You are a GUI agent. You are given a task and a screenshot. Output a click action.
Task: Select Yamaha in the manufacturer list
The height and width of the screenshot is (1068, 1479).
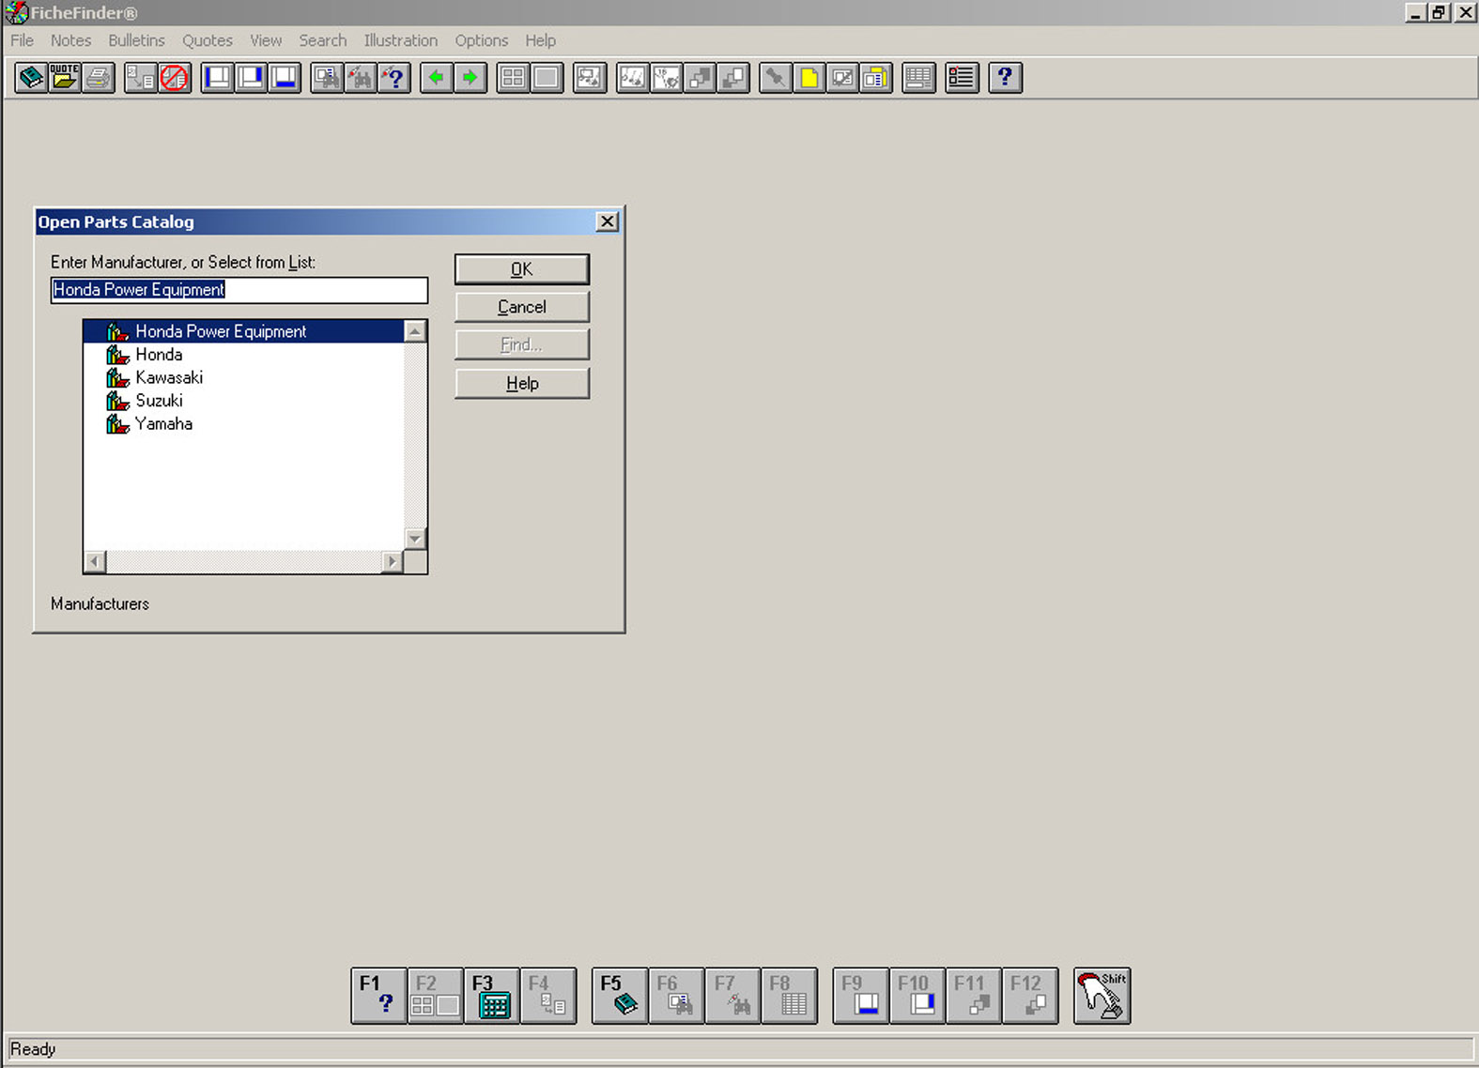point(163,423)
